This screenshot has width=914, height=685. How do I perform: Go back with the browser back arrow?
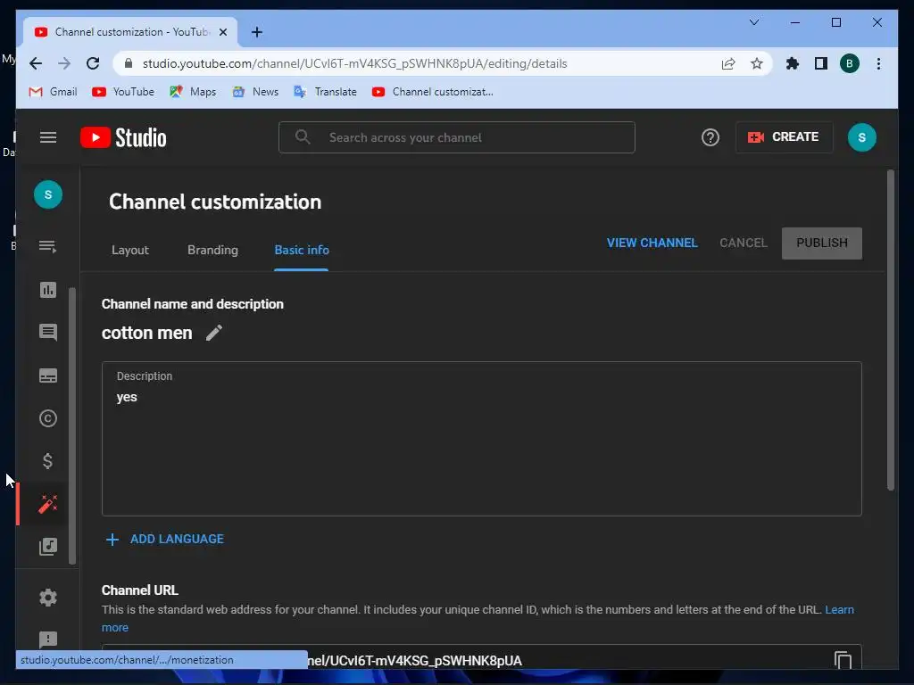(36, 63)
